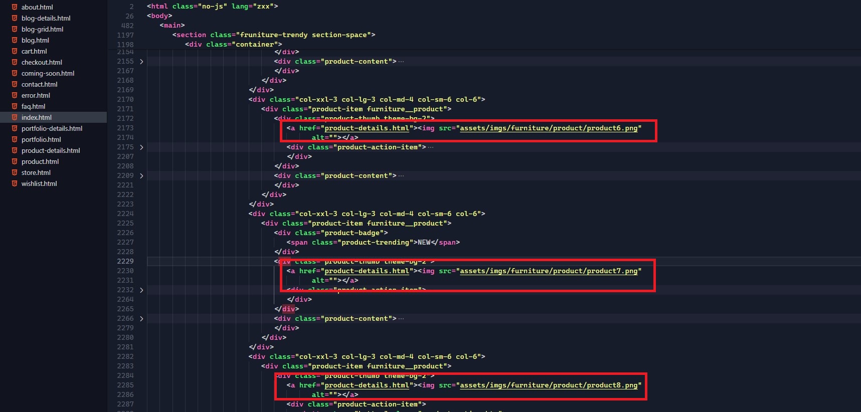
Task: Unfold the product-content div at line 2209
Action: [141, 176]
